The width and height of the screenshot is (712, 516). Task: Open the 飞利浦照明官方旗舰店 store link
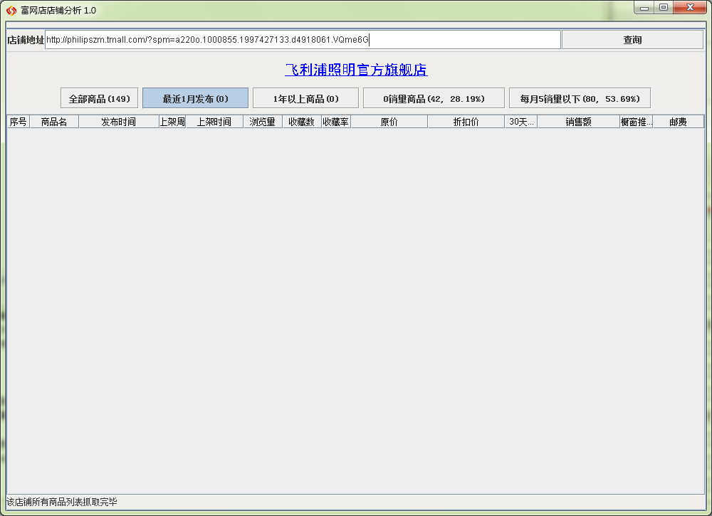(356, 70)
